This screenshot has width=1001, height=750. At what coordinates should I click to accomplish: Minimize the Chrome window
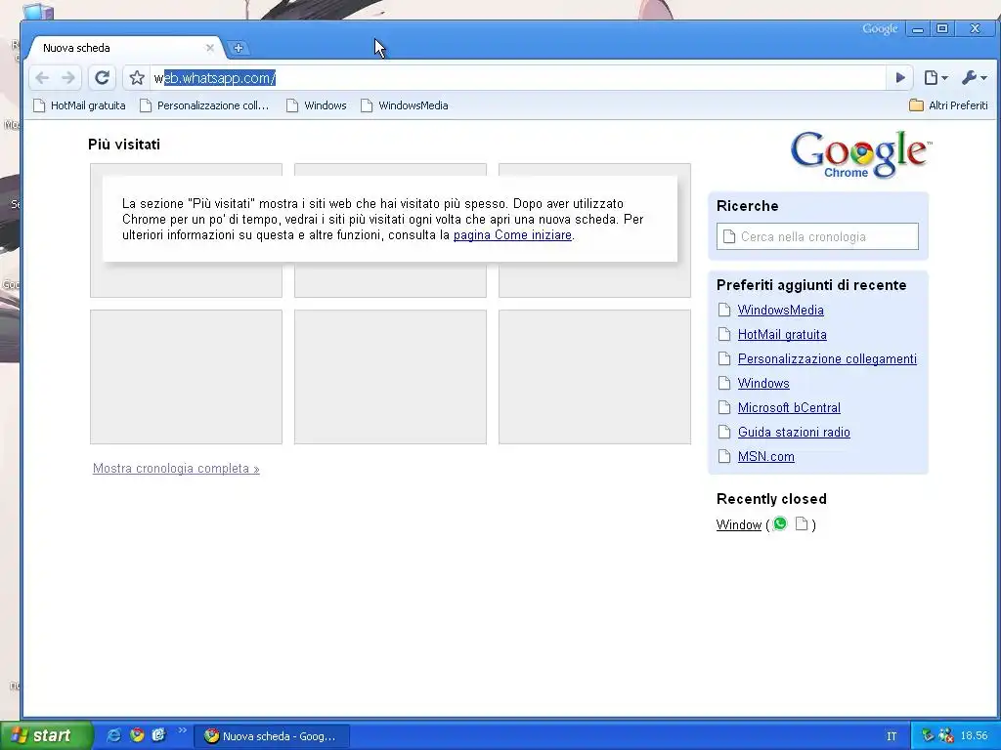(918, 28)
